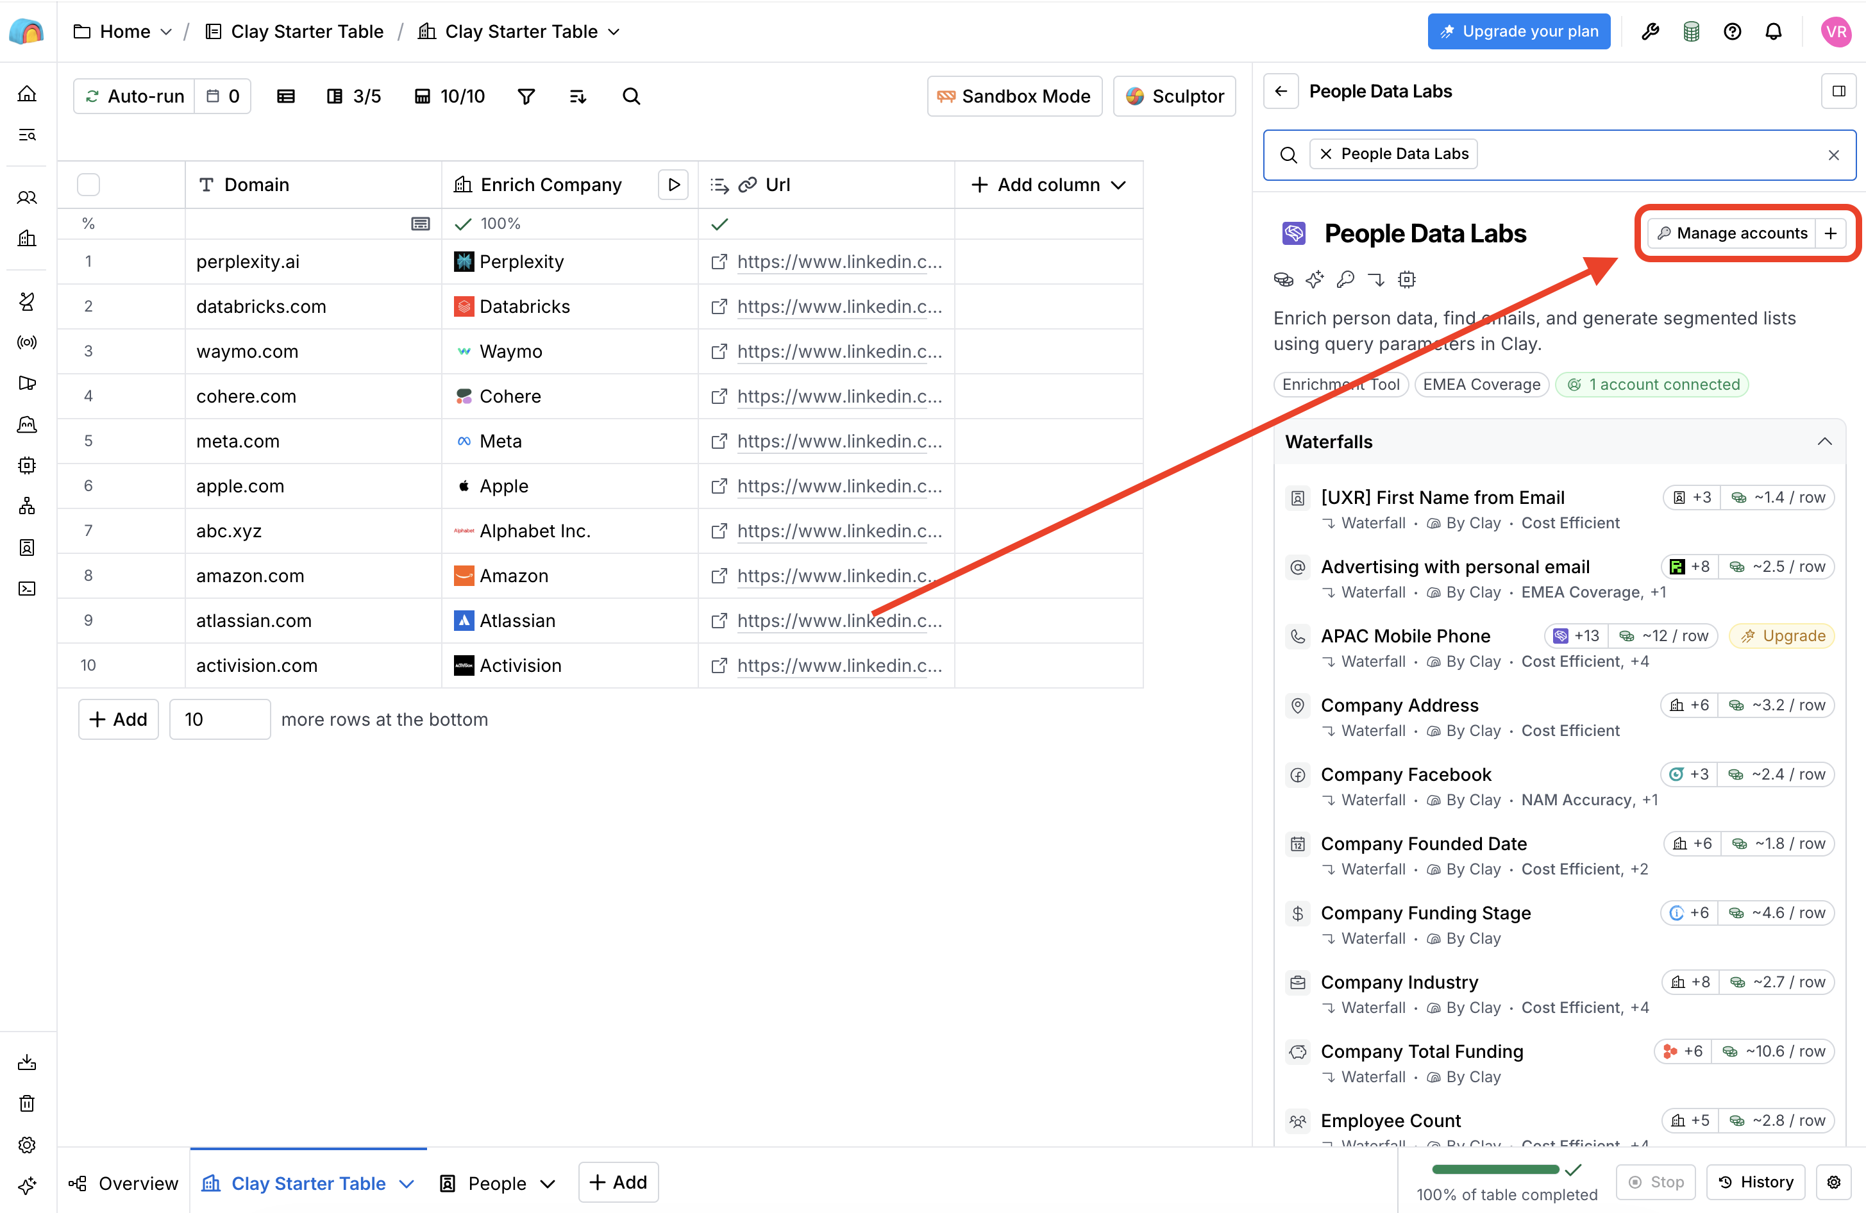Screen dimensions: 1866x1213
Task: Click Upgrade on APAC Mobile Phone
Action: click(x=1782, y=637)
